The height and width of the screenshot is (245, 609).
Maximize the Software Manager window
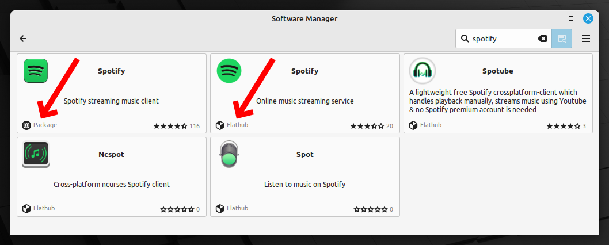tap(571, 18)
